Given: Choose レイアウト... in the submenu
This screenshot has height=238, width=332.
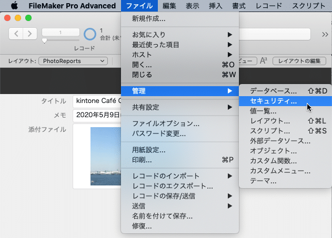Looking at the screenshot, I should click(x=285, y=121).
